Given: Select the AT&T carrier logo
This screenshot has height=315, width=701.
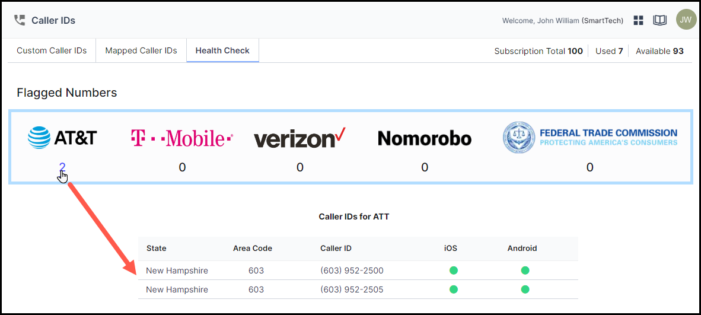Looking at the screenshot, I should (62, 138).
